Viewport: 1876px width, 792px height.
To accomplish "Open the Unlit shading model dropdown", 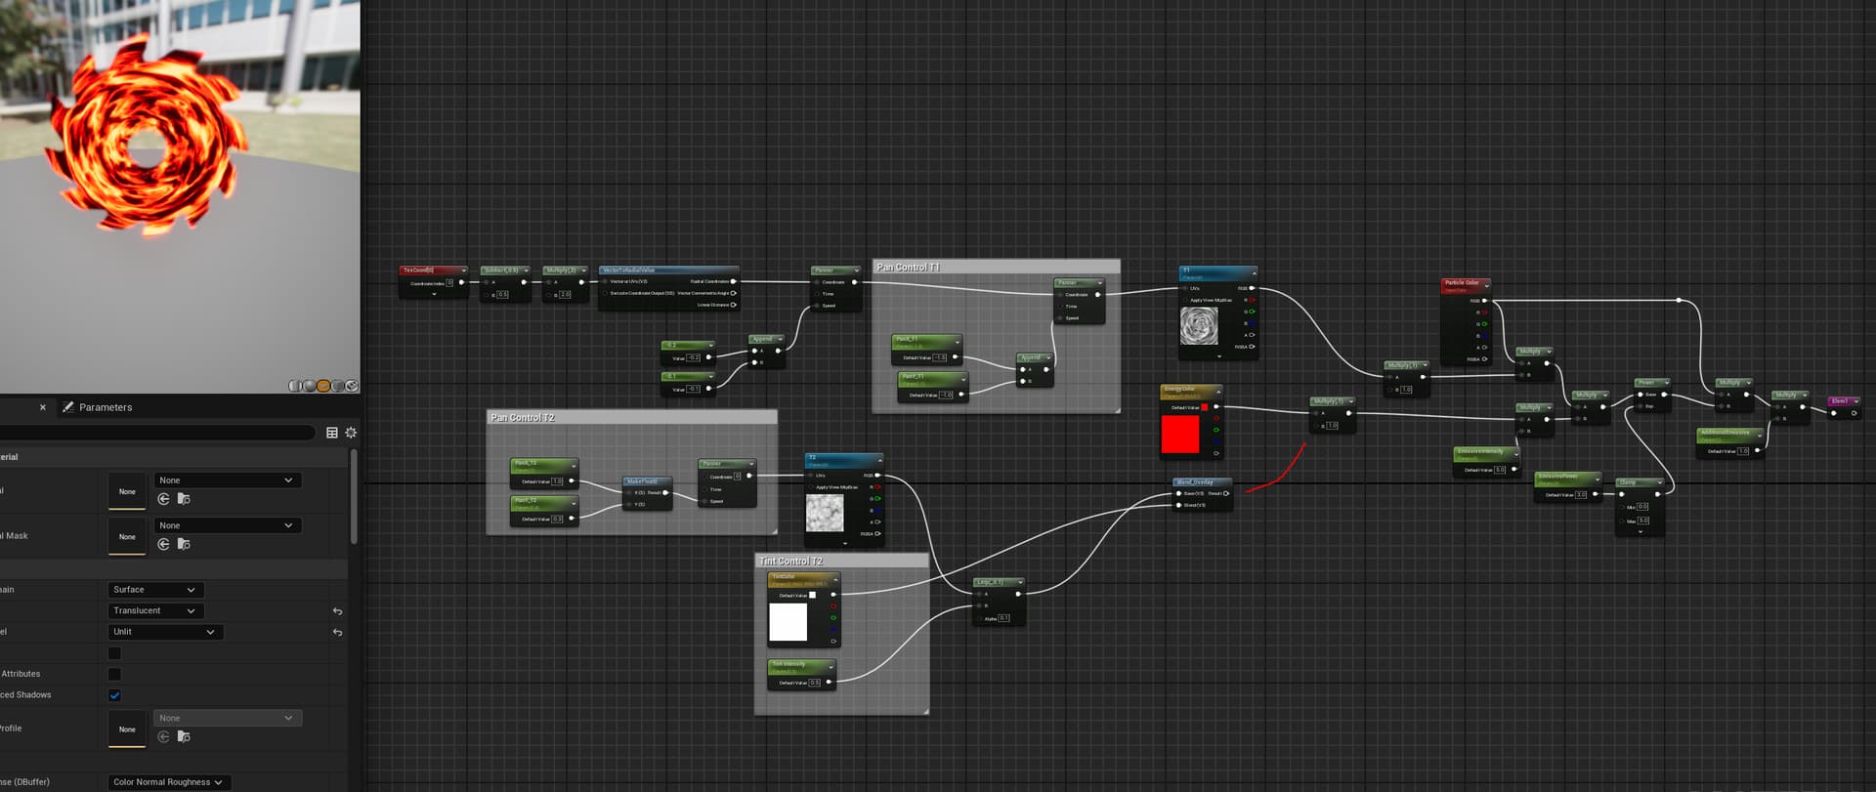I will click(x=165, y=632).
